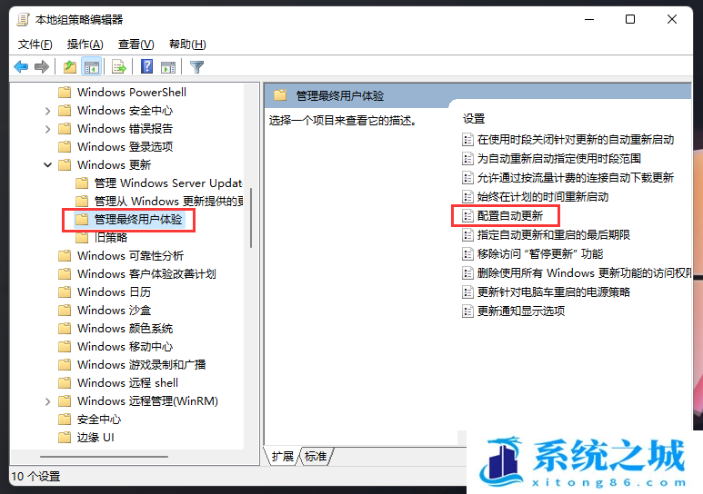Click the 设置 column header

click(474, 119)
